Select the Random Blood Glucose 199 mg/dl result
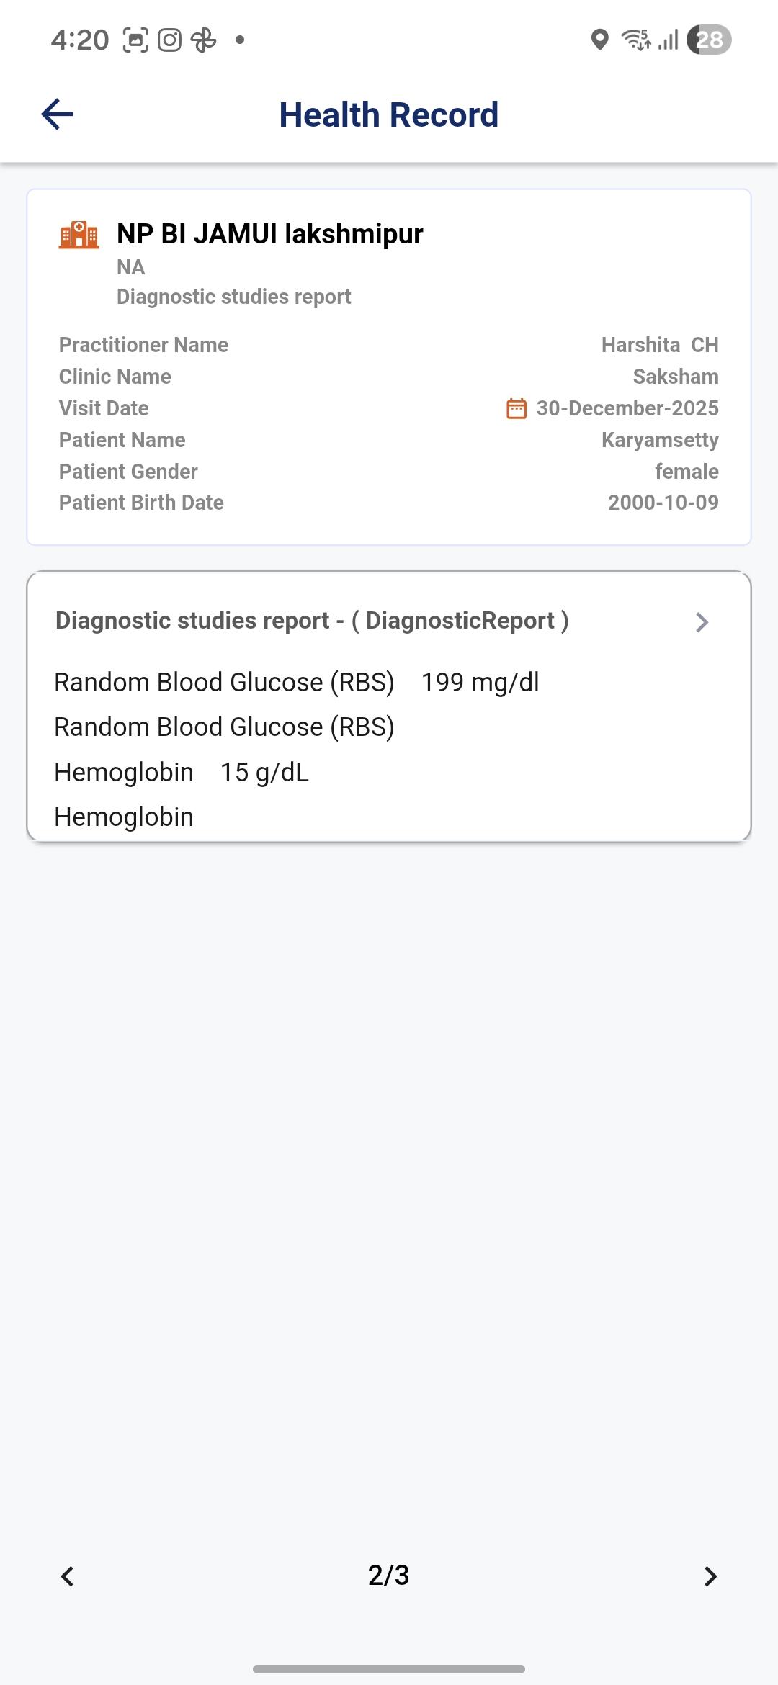Image resolution: width=778 pixels, height=1685 pixels. (296, 683)
